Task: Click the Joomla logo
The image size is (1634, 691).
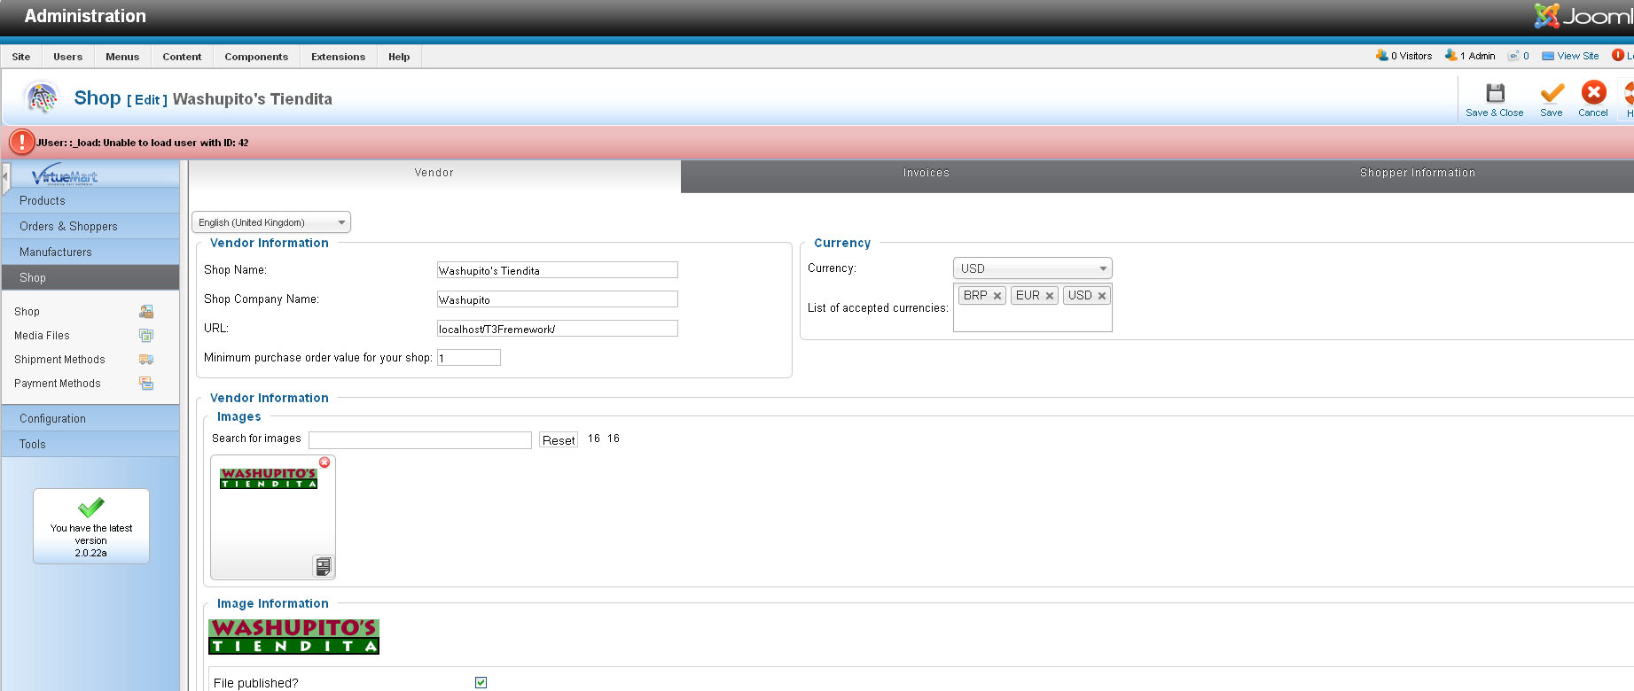Action: click(1583, 16)
